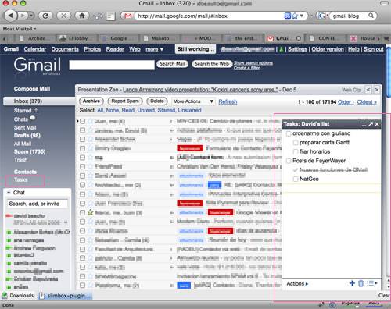Open the More Actions dropdown
Image resolution: width=391 pixels, height=309 pixels.
pyautogui.click(x=193, y=101)
